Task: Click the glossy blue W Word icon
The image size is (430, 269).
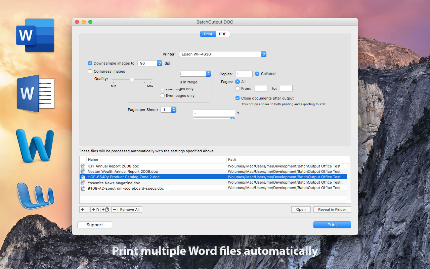Action: [35, 145]
